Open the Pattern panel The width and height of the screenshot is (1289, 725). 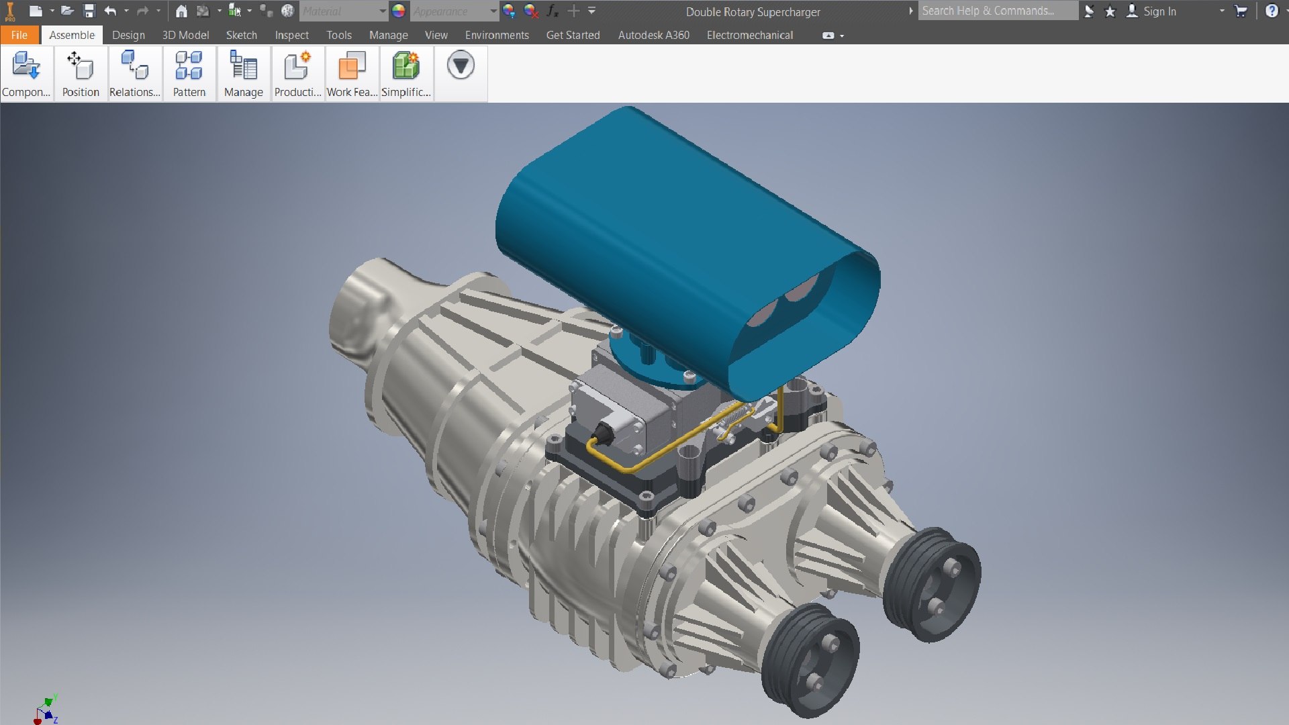(x=189, y=74)
